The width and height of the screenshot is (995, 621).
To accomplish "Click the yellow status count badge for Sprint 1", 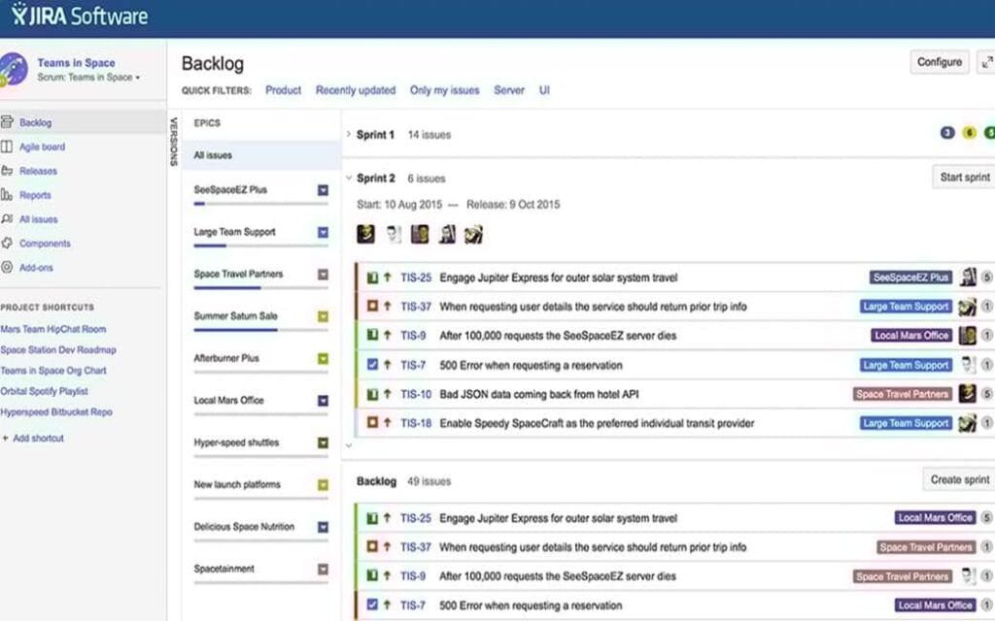I will click(969, 132).
